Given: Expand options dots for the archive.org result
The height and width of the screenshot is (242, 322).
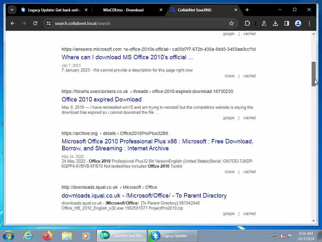Looking at the screenshot, I should 239,172.
